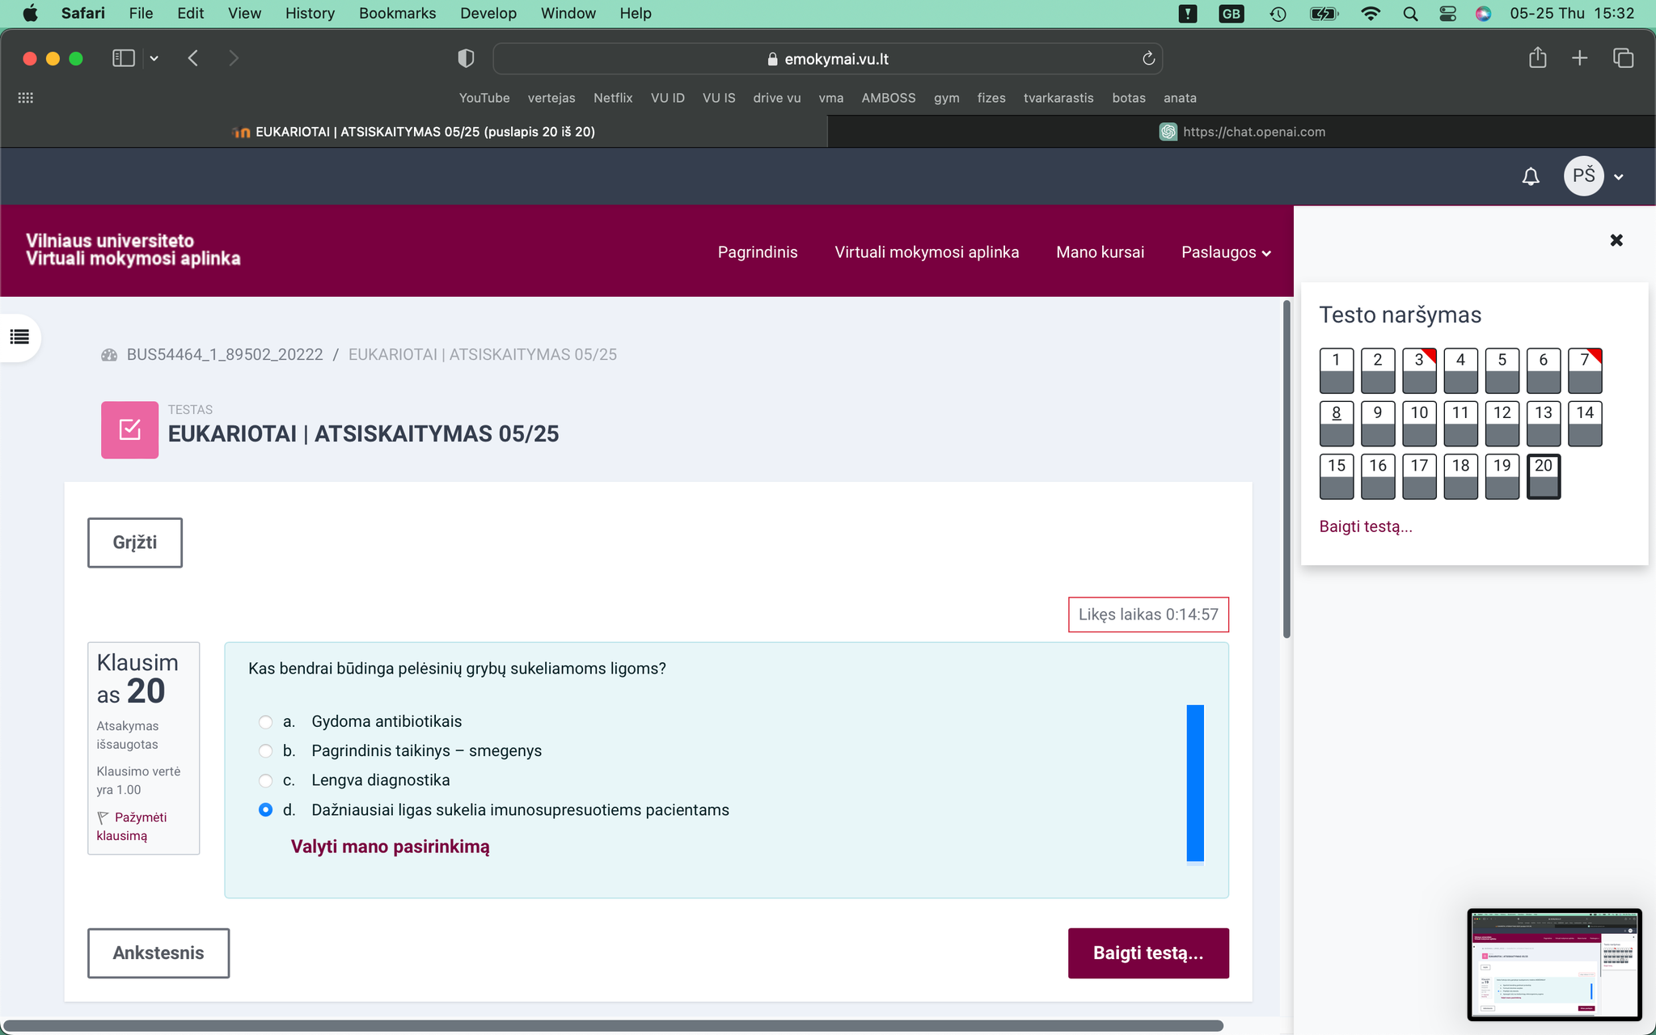Open the notifications bell icon
This screenshot has height=1035, width=1656.
point(1531,176)
